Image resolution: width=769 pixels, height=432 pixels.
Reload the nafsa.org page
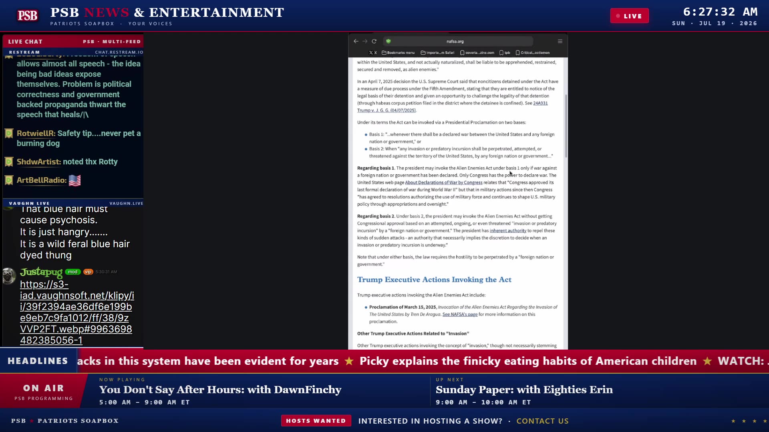(x=374, y=41)
